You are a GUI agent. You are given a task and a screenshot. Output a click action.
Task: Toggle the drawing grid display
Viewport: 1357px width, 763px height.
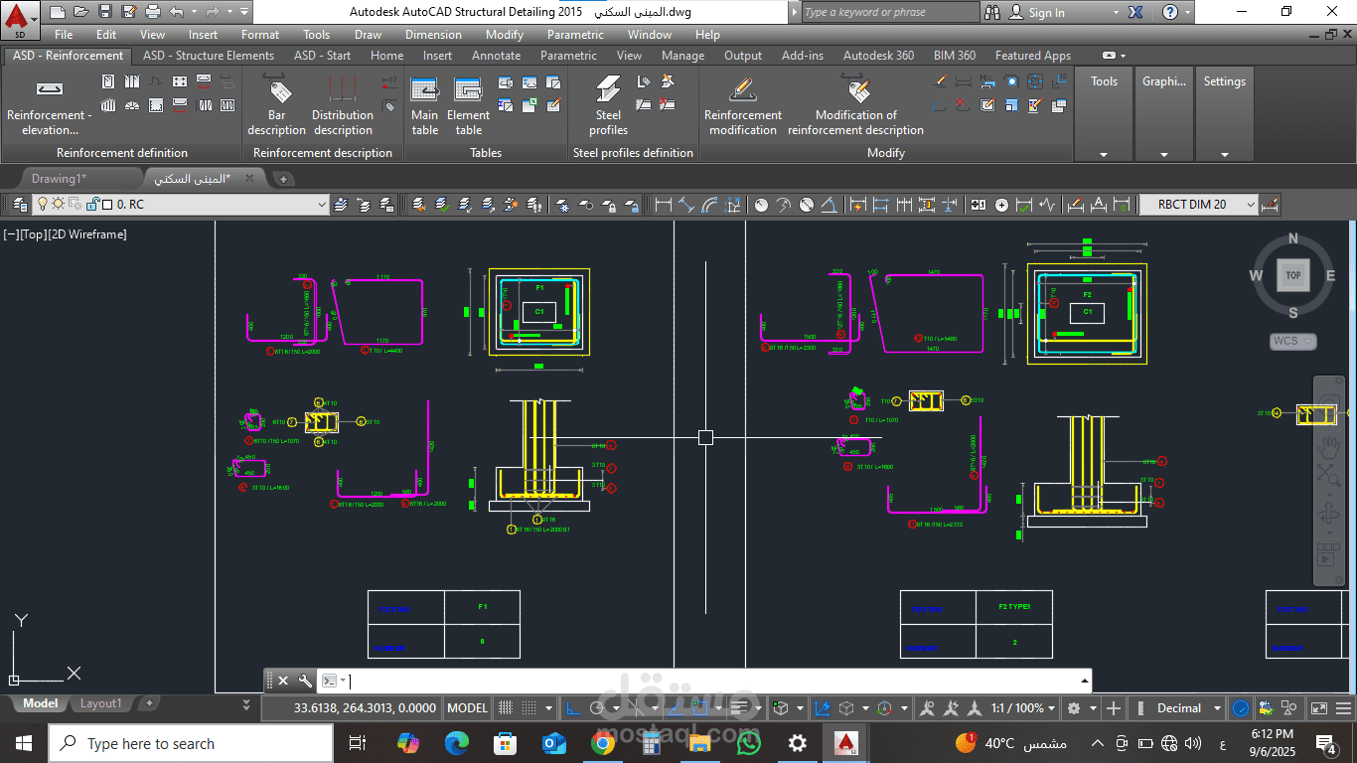[x=507, y=708]
